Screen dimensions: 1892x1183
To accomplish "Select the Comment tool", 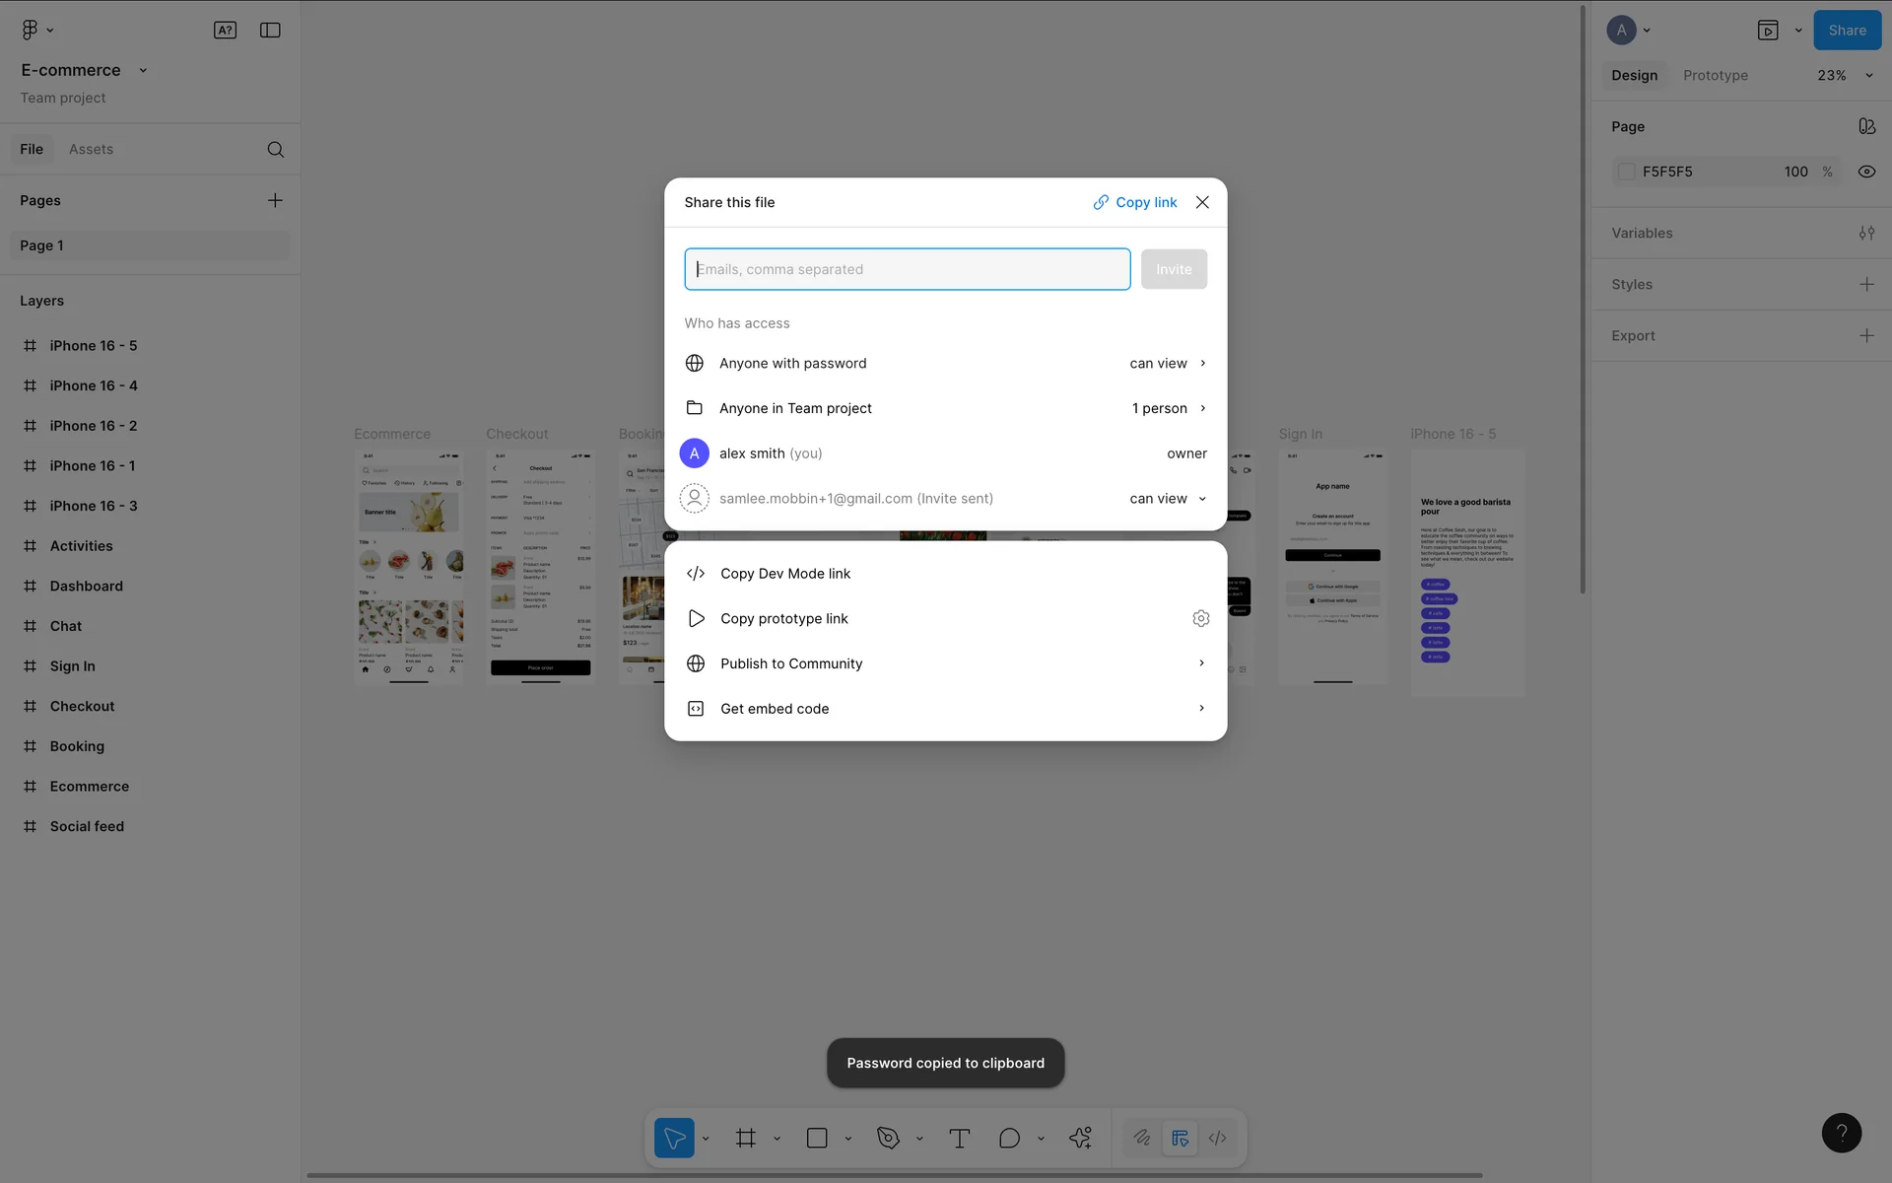I will (1009, 1139).
